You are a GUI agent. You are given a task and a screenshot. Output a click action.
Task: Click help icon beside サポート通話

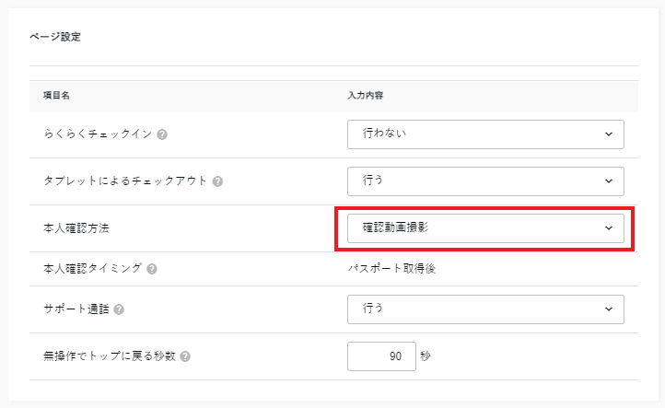pos(120,309)
